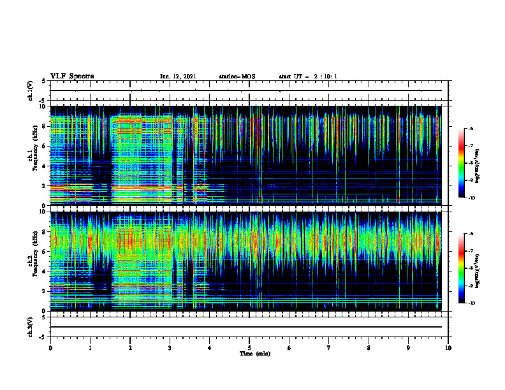Click the time axis tick label "1"
This screenshot has height=390, width=505.
(x=90, y=348)
